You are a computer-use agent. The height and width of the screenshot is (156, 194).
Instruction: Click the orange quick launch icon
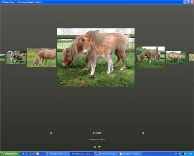(34, 154)
